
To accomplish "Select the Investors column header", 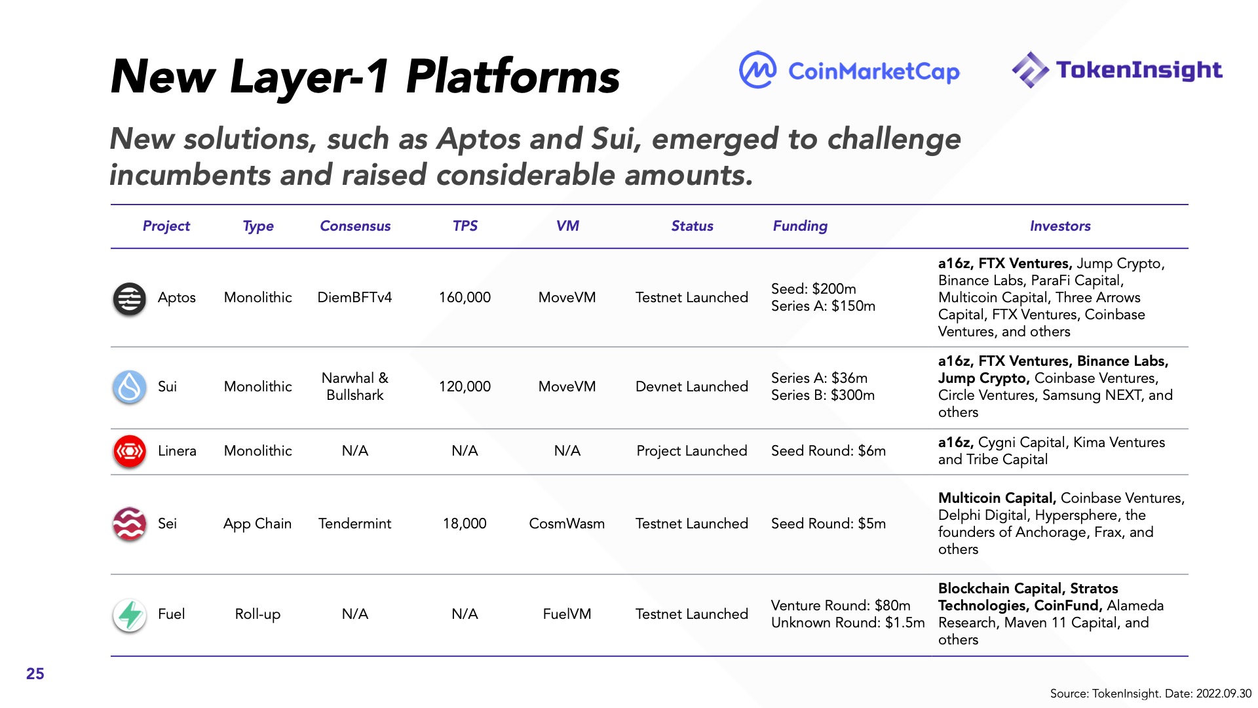I will pyautogui.click(x=1060, y=226).
